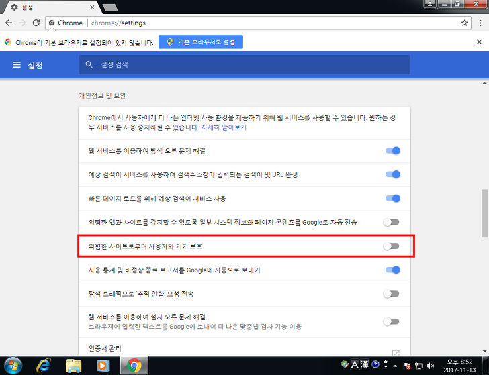489x375 pixels.
Task: Click the 인증서 관리 row label
Action: (x=105, y=349)
